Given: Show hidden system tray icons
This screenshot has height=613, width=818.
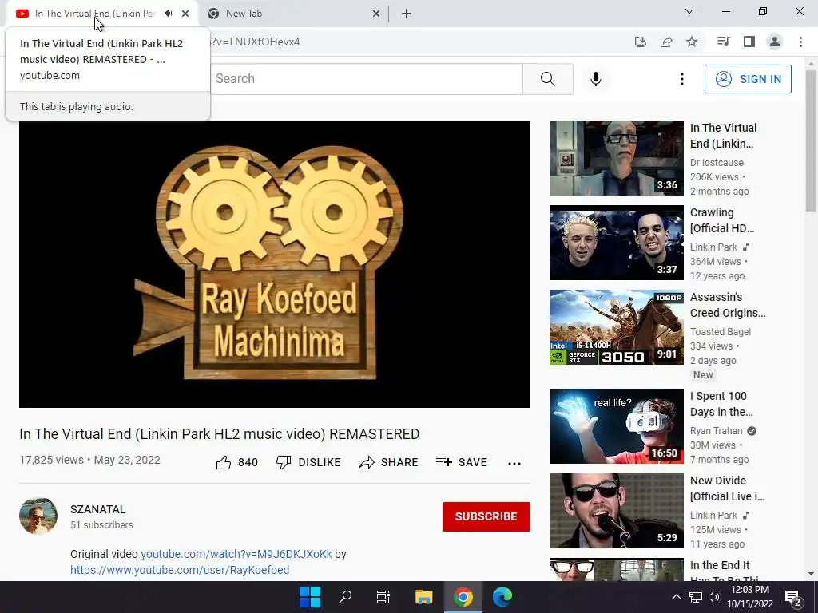Looking at the screenshot, I should click(676, 597).
